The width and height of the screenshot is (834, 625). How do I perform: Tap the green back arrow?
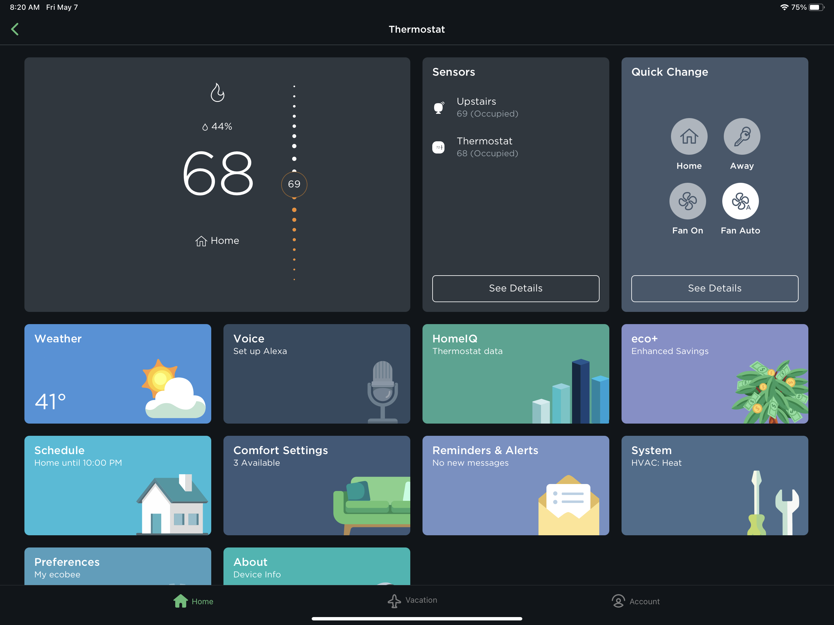point(15,29)
